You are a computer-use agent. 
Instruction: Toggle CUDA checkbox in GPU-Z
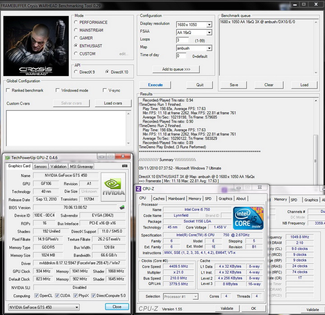pyautogui.click(x=57, y=296)
